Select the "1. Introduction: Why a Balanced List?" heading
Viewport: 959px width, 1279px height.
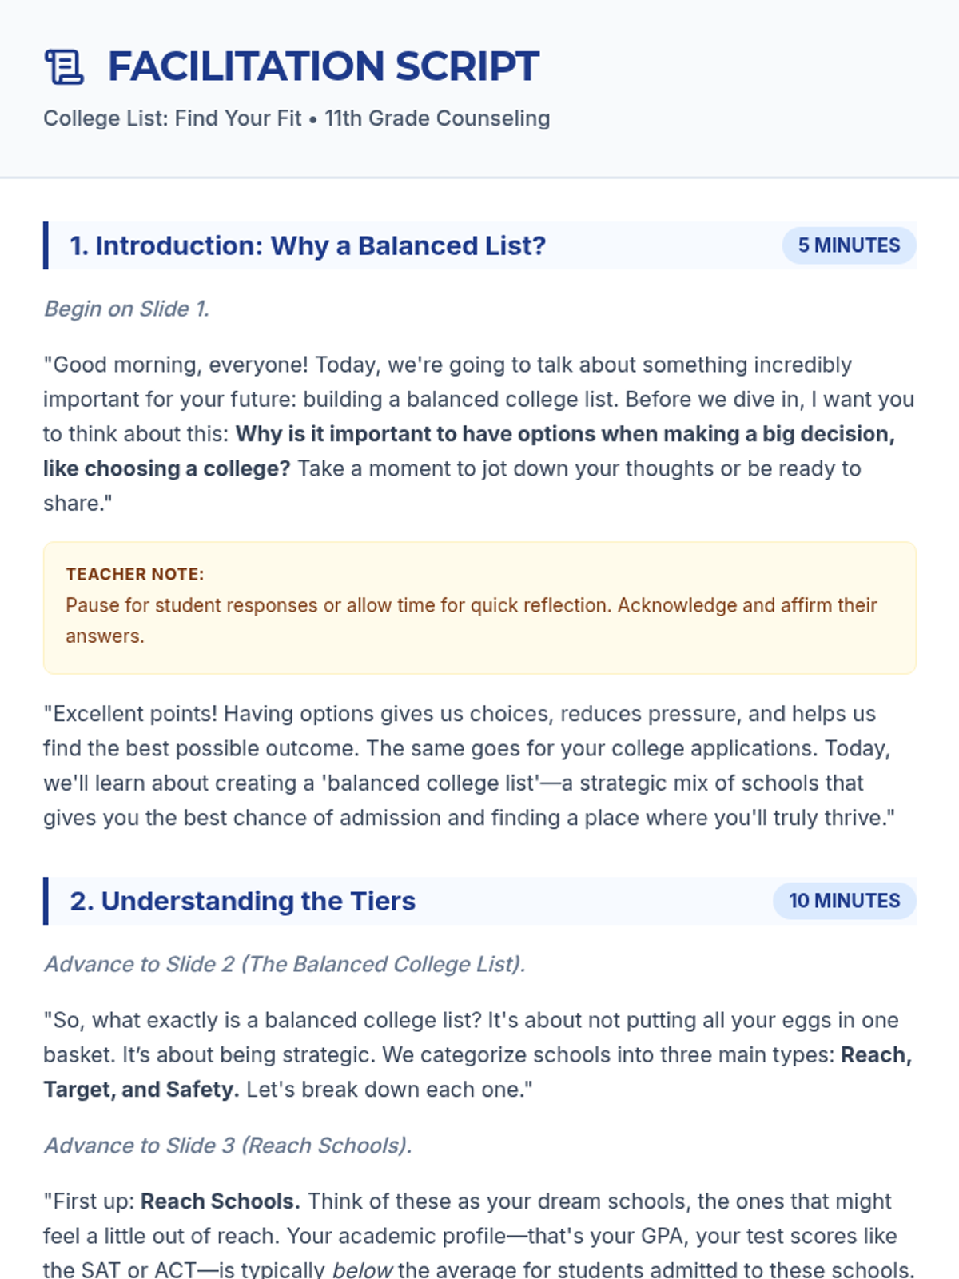coord(308,245)
